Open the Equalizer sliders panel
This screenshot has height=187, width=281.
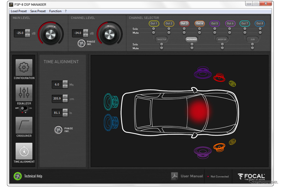pos(24,93)
